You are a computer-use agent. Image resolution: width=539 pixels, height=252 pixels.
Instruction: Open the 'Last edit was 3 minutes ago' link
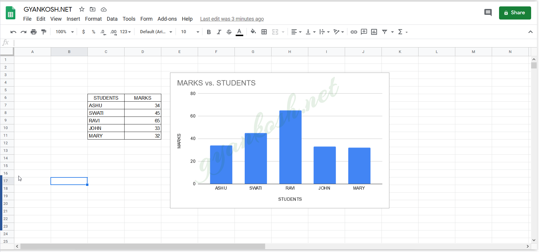pos(232,19)
